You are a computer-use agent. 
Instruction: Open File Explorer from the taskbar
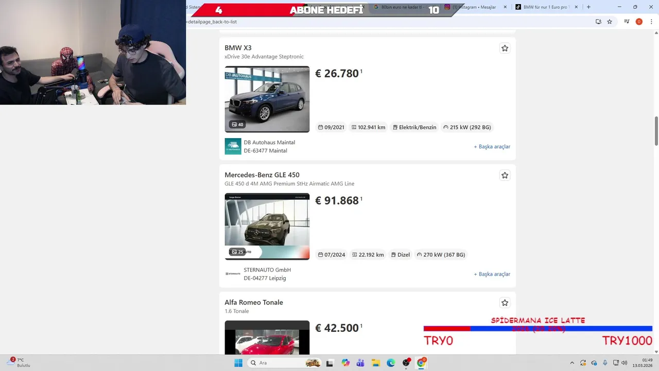click(376, 363)
